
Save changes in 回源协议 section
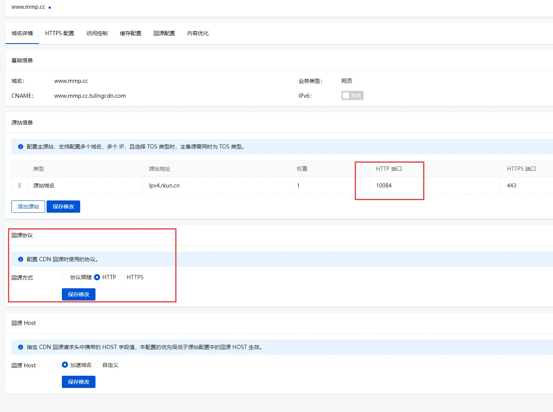pyautogui.click(x=79, y=294)
